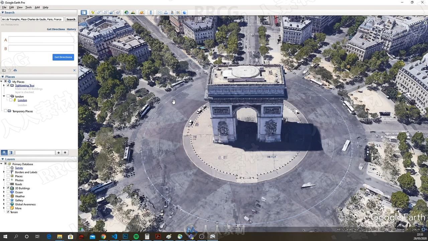The width and height of the screenshot is (428, 241).
Task: Click the move up arrow button
Action: (x=59, y=153)
